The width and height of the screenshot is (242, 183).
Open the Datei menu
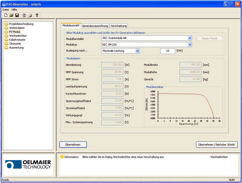click(x=5, y=9)
